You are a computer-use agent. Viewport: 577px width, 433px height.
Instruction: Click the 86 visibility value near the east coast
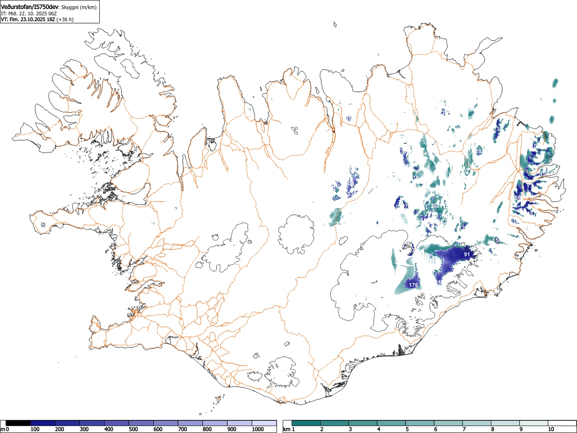tap(517, 198)
